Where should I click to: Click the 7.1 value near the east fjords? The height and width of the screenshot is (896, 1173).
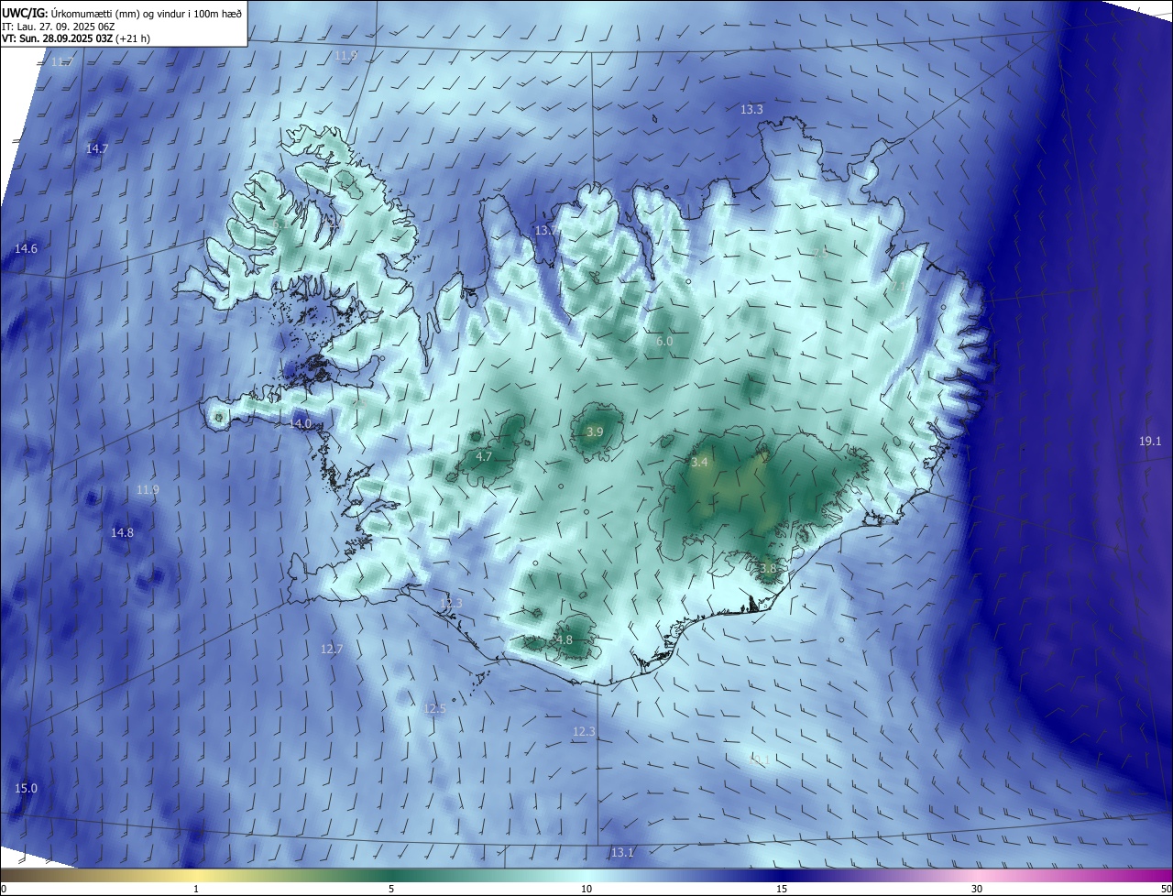click(899, 286)
